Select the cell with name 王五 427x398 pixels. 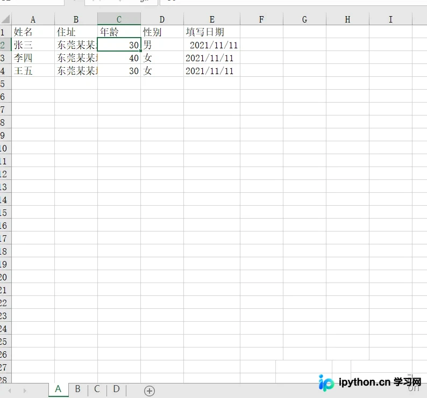(33, 70)
